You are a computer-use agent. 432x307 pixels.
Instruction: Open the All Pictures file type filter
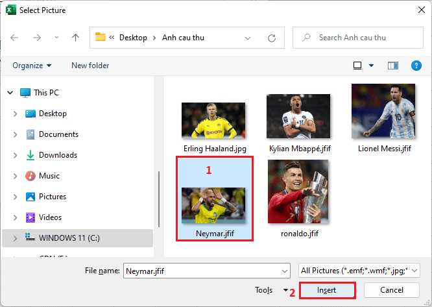[359, 271]
